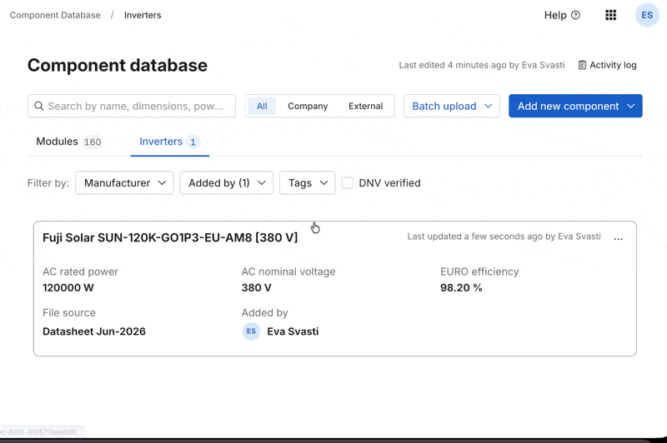Select the External filter segment
This screenshot has width=667, height=443.
[365, 107]
